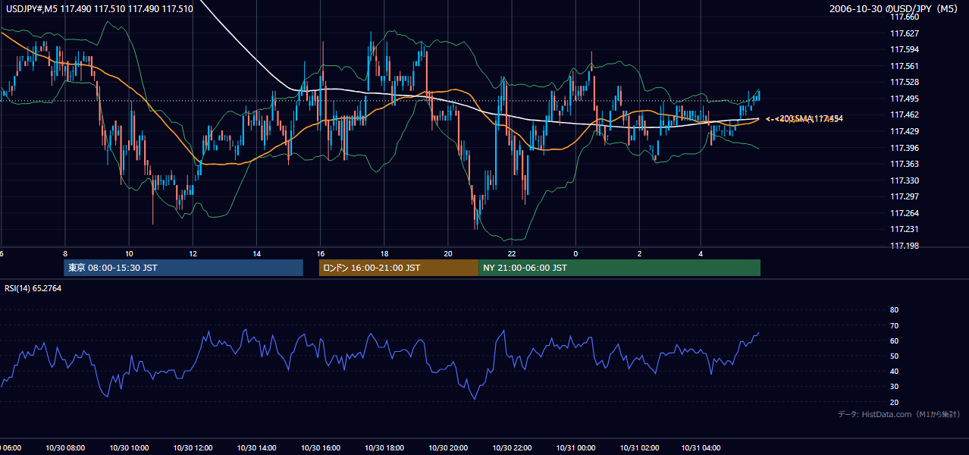
Task: Click the hour 22 label under the price chart
Action: pos(512,253)
